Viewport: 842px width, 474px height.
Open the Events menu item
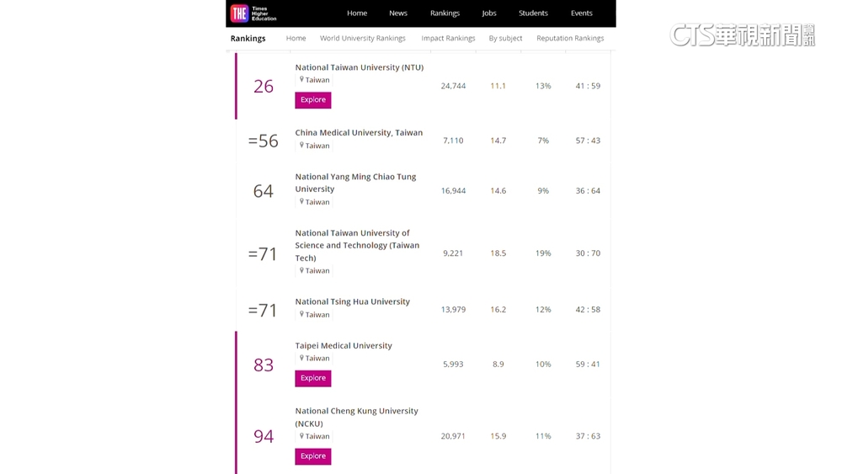pos(581,13)
